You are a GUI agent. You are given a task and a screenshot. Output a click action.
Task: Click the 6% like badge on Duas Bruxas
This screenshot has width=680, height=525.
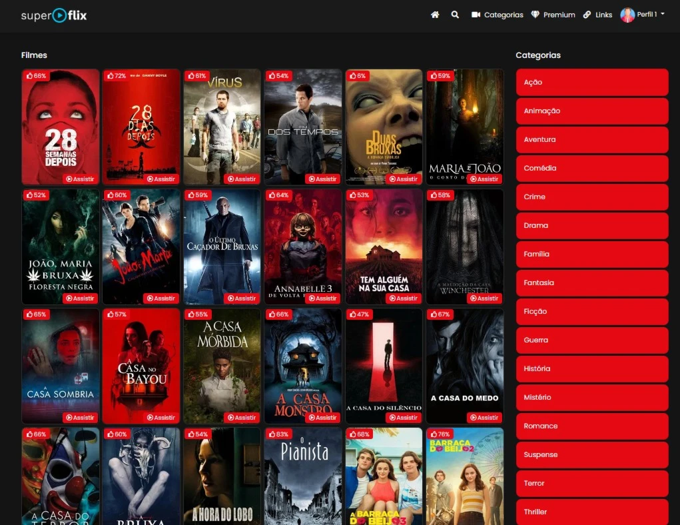[358, 75]
